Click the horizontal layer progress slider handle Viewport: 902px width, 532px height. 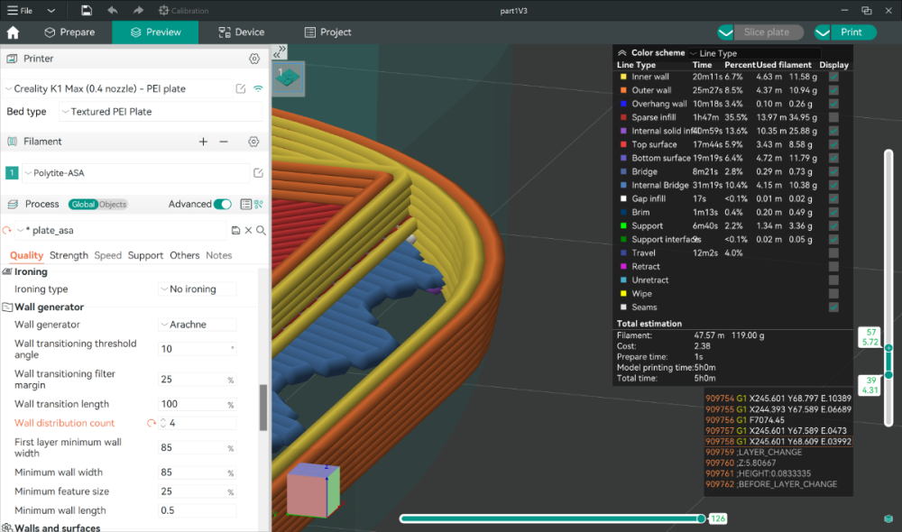701,518
